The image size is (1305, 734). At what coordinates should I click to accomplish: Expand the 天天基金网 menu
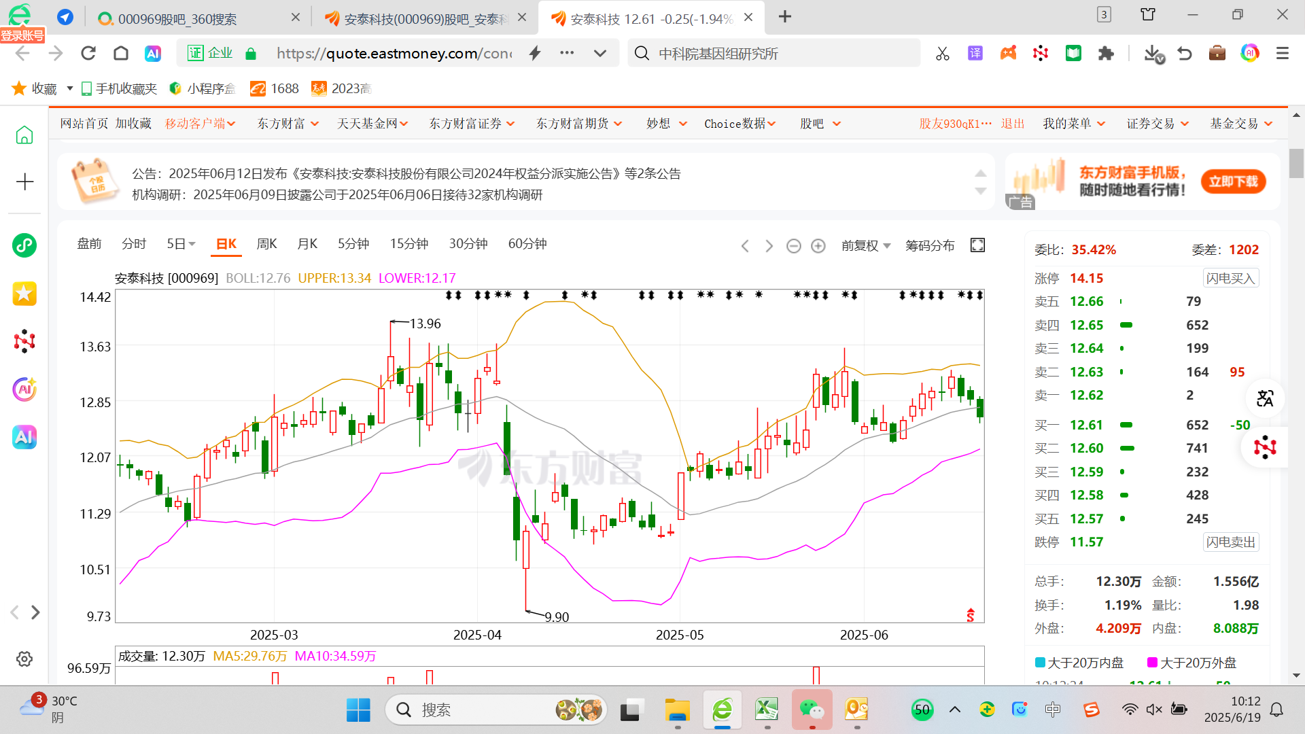pos(372,124)
